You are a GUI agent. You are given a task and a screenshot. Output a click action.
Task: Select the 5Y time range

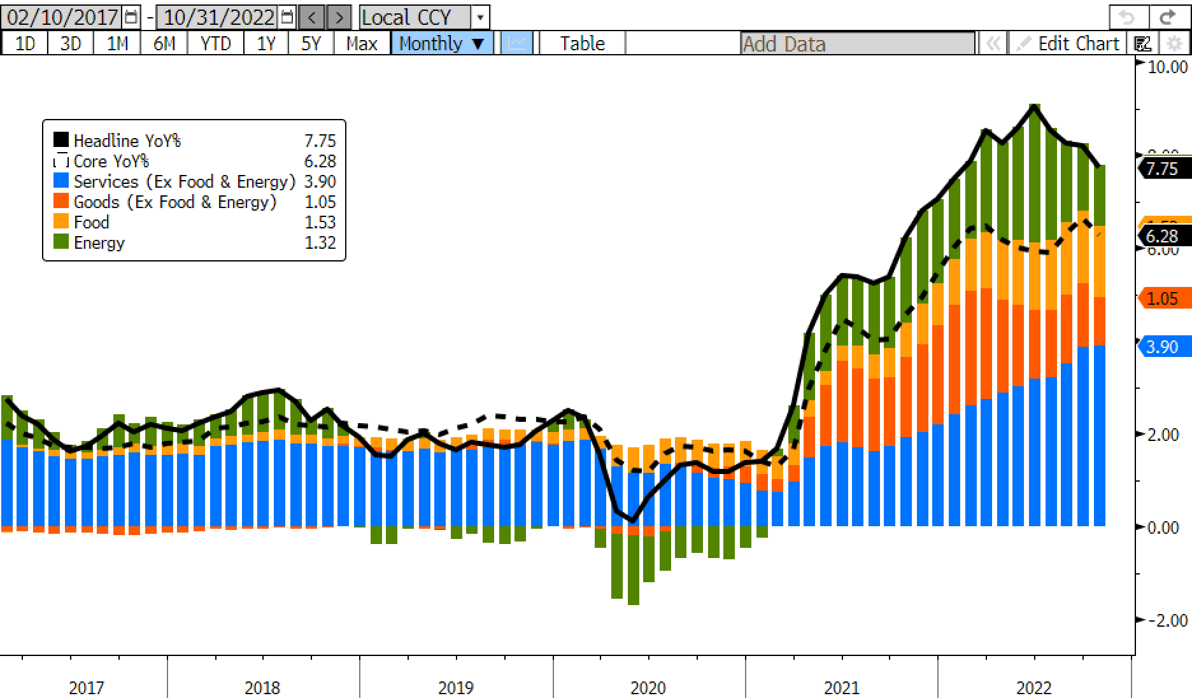(311, 43)
